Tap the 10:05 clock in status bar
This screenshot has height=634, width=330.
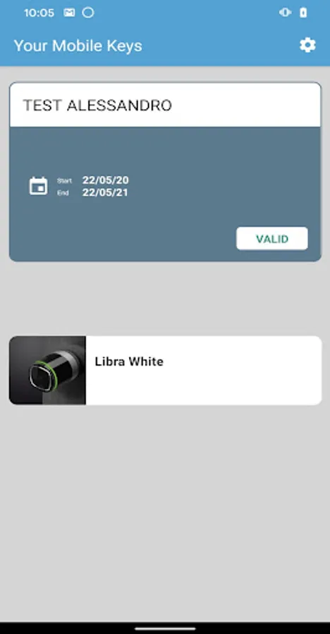pyautogui.click(x=39, y=13)
